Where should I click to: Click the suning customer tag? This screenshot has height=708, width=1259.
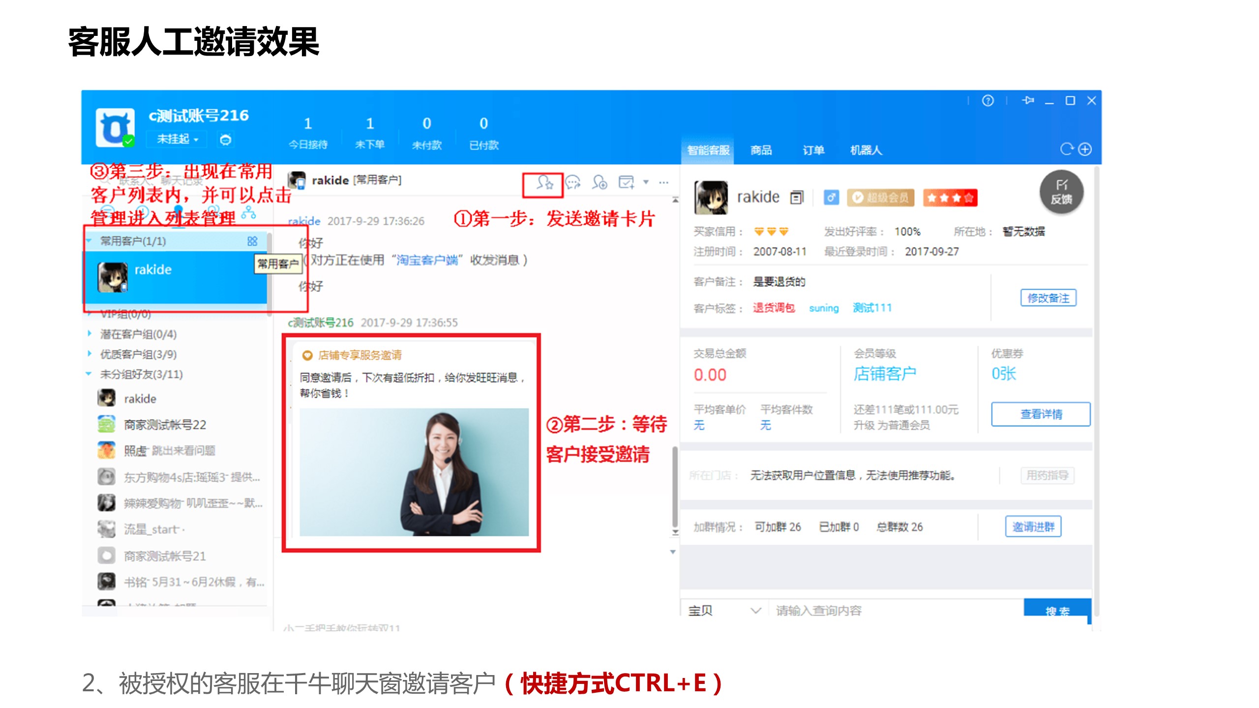(x=824, y=308)
